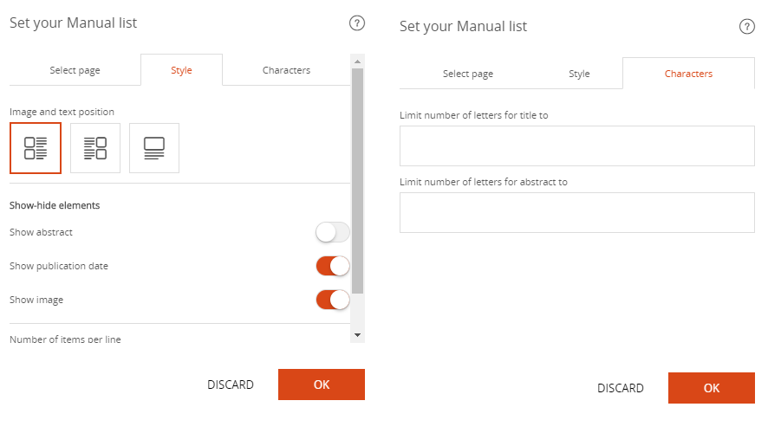Select image-above-text layout icon
The width and height of the screenshot is (781, 446).
154,148
